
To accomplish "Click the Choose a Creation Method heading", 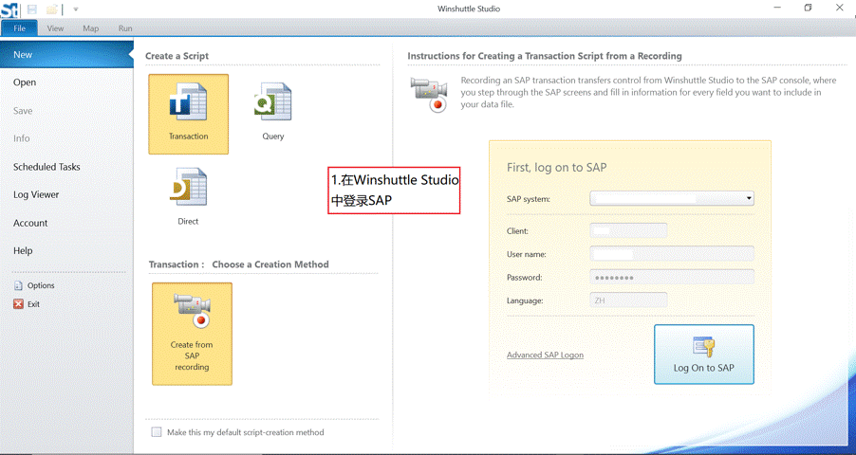I will (x=270, y=264).
